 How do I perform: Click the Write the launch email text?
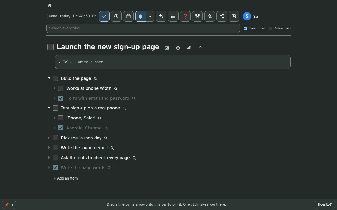[84, 148]
